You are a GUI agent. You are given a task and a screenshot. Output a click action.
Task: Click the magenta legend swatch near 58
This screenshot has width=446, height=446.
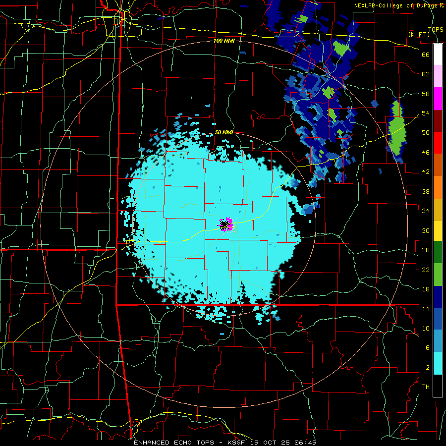pyautogui.click(x=438, y=99)
